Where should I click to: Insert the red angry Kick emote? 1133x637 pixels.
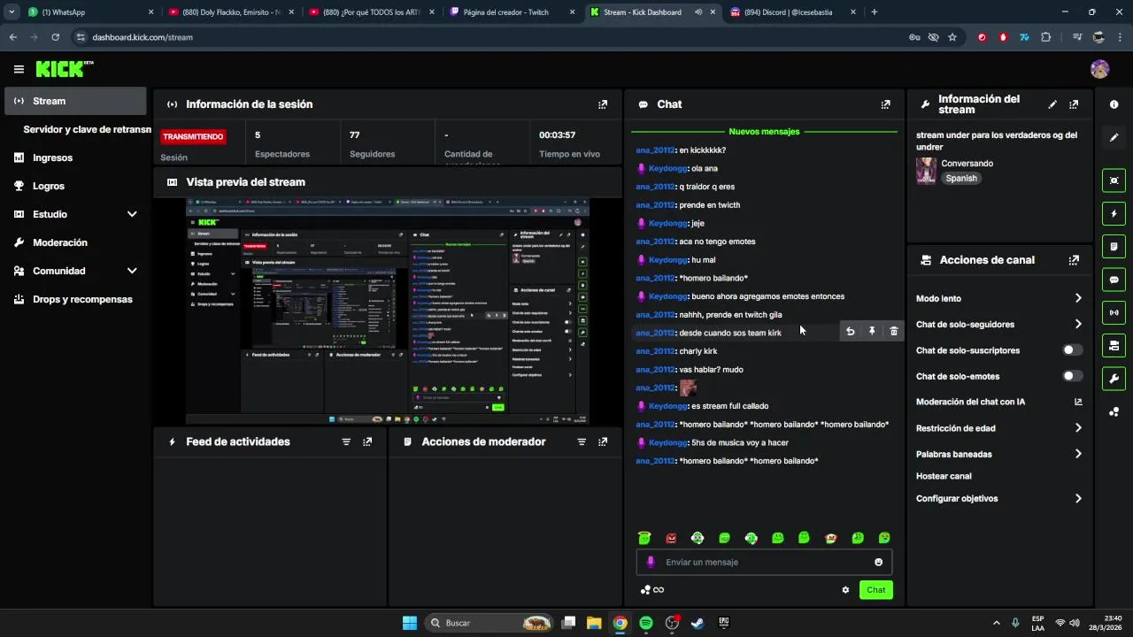coord(671,538)
